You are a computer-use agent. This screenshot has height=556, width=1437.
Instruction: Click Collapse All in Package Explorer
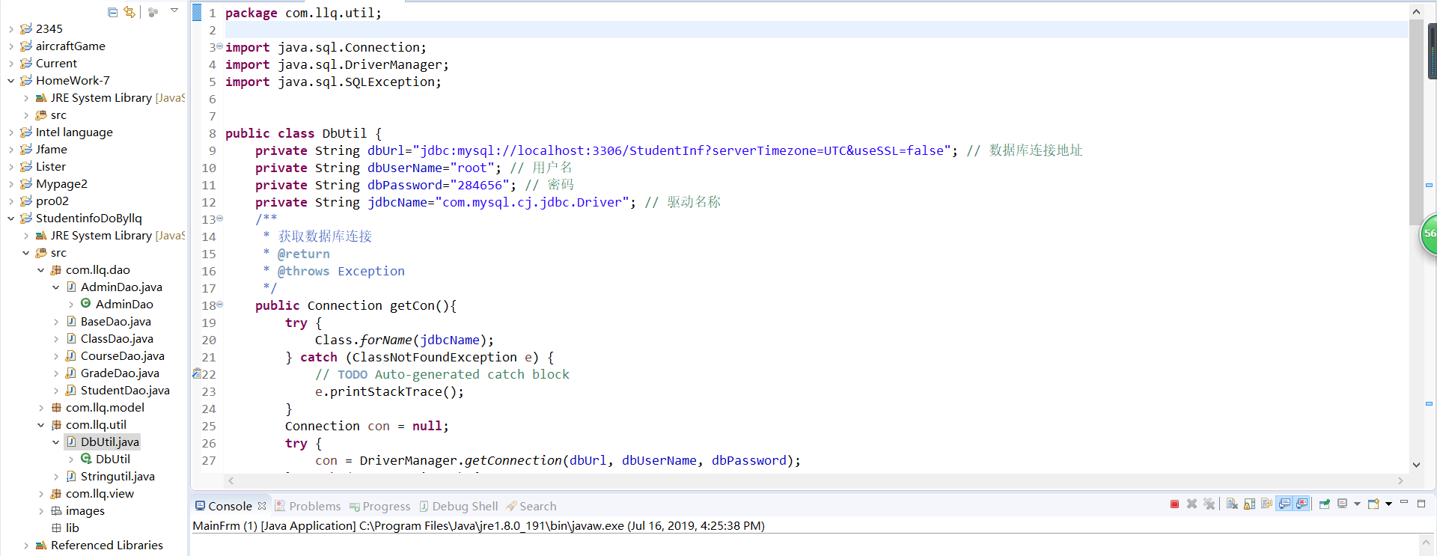click(112, 12)
